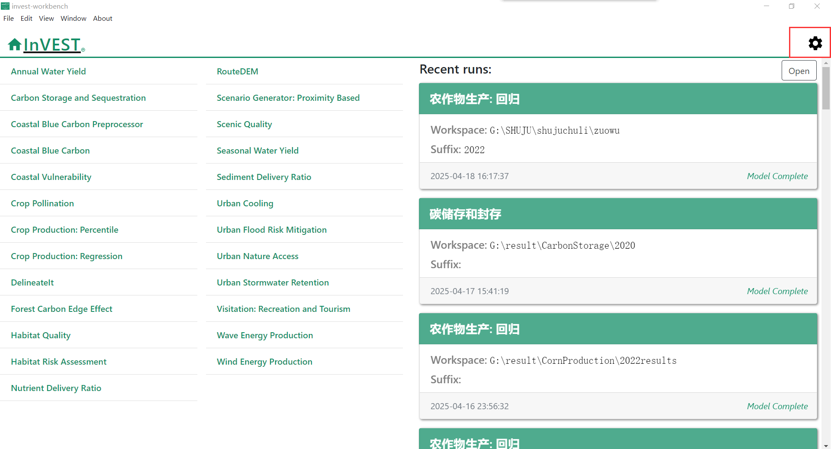Click Model Complete status dated 2025-04-17
The width and height of the screenshot is (831, 449).
click(777, 291)
